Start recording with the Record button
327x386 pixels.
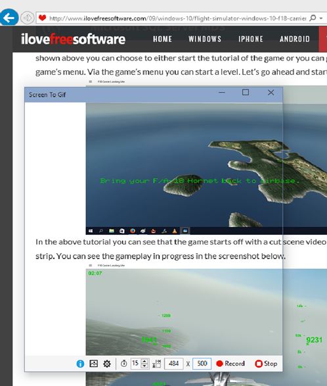(x=230, y=364)
